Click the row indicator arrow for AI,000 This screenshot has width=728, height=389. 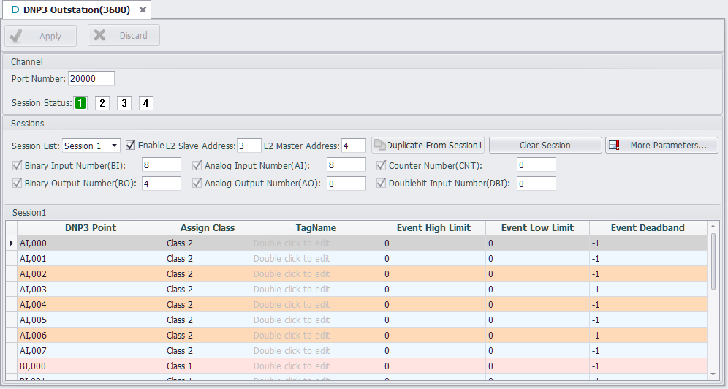tap(11, 243)
